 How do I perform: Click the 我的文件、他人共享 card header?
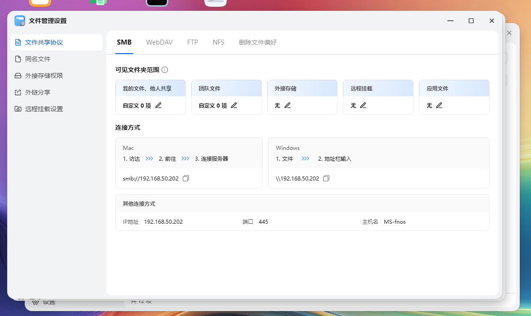point(150,89)
